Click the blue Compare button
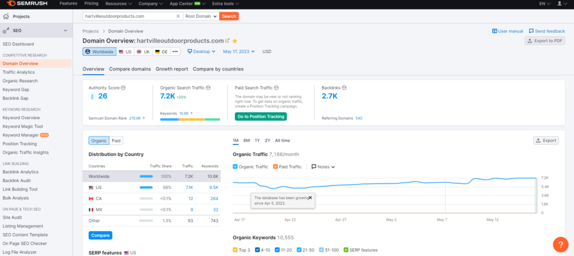 tap(100, 235)
